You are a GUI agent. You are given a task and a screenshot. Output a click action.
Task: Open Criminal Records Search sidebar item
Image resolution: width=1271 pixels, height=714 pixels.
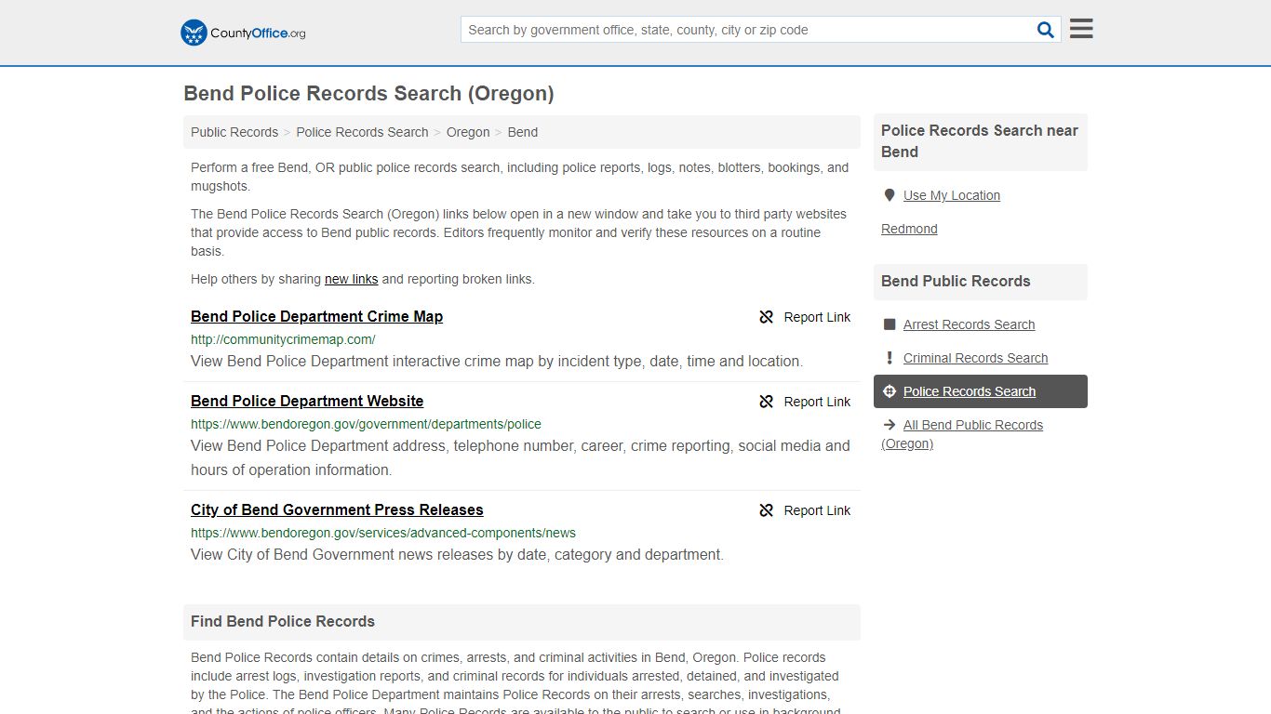pyautogui.click(x=975, y=358)
